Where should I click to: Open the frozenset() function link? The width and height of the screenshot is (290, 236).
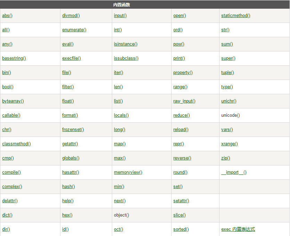pos(73,130)
